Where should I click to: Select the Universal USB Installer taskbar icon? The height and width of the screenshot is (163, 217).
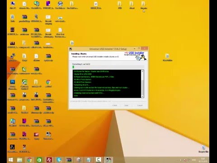click(x=108, y=160)
